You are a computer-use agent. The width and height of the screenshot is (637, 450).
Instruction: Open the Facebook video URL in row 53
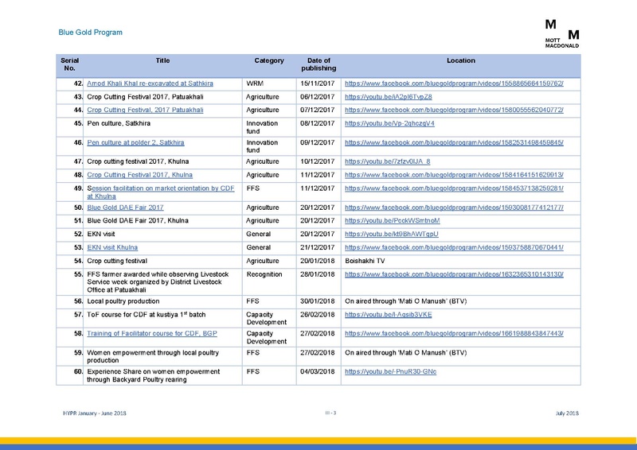pyautogui.click(x=454, y=247)
